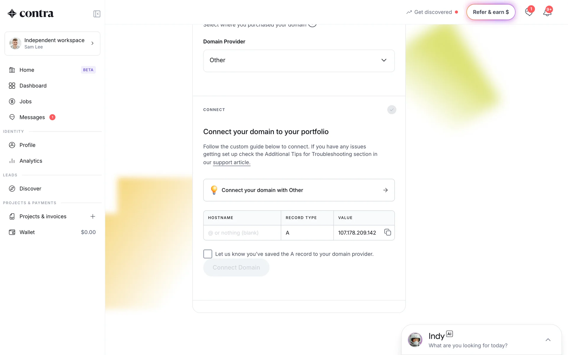The image size is (568, 355).
Task: Collapse the sidebar panel icon
Action: 97,14
